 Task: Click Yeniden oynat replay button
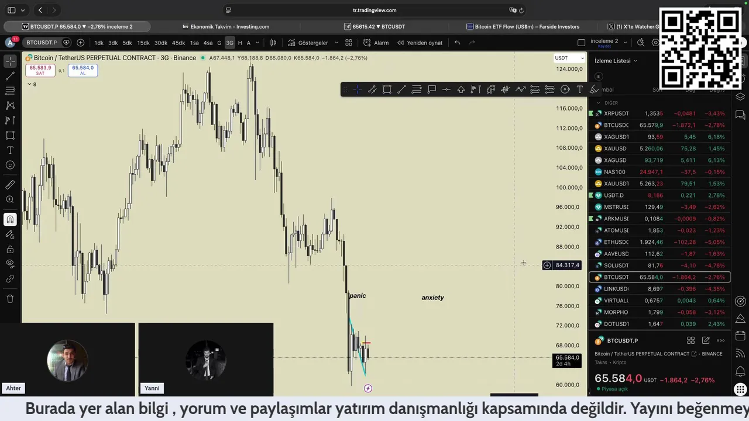(x=420, y=43)
